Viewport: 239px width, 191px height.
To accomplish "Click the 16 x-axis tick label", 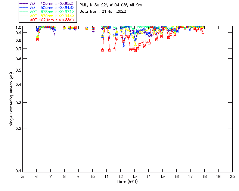I will click(x=176, y=176).
